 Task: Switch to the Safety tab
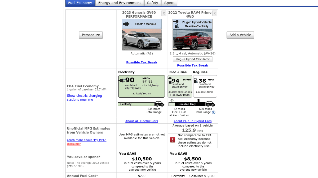coord(152,3)
